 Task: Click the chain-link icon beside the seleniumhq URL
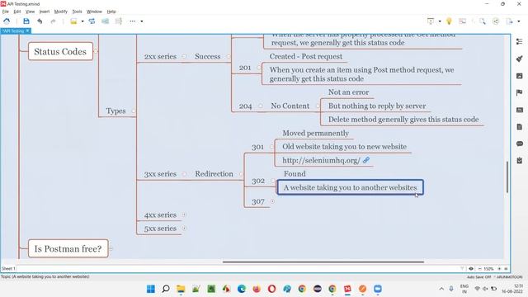click(x=366, y=160)
